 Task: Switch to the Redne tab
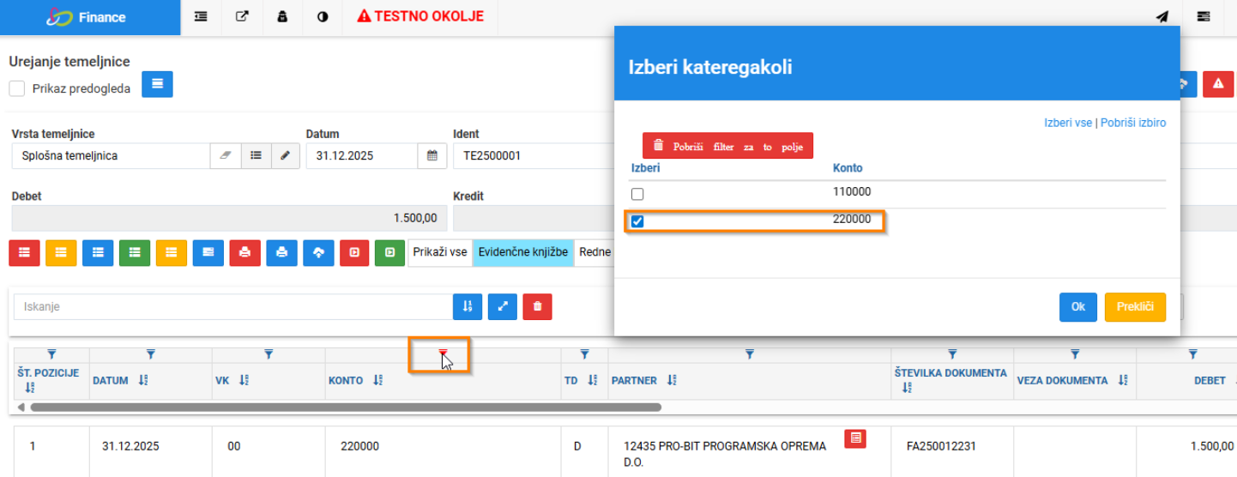click(594, 252)
